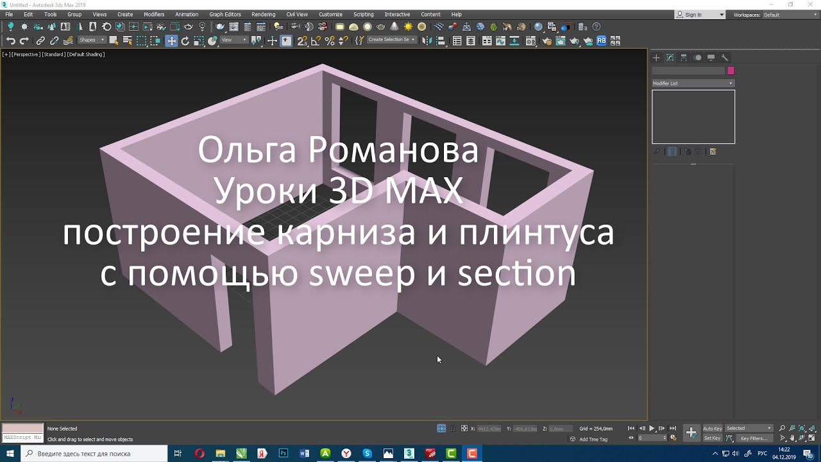Image resolution: width=821 pixels, height=462 pixels.
Task: Open the Scripting menu
Action: tap(363, 14)
